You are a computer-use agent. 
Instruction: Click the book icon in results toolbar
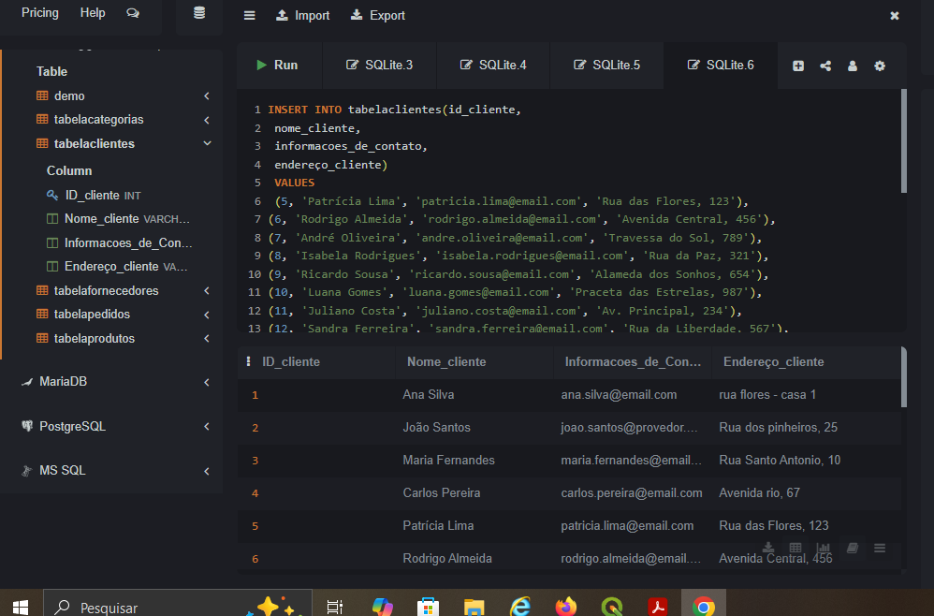click(853, 548)
